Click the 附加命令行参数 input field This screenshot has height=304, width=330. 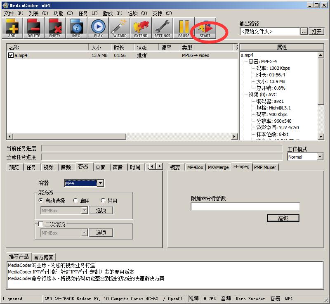[x=245, y=207]
